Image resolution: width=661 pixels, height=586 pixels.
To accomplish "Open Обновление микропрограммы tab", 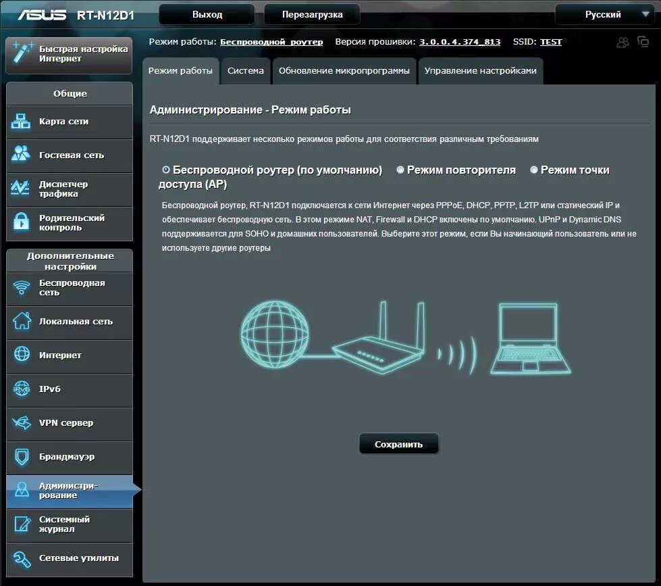I will click(344, 71).
